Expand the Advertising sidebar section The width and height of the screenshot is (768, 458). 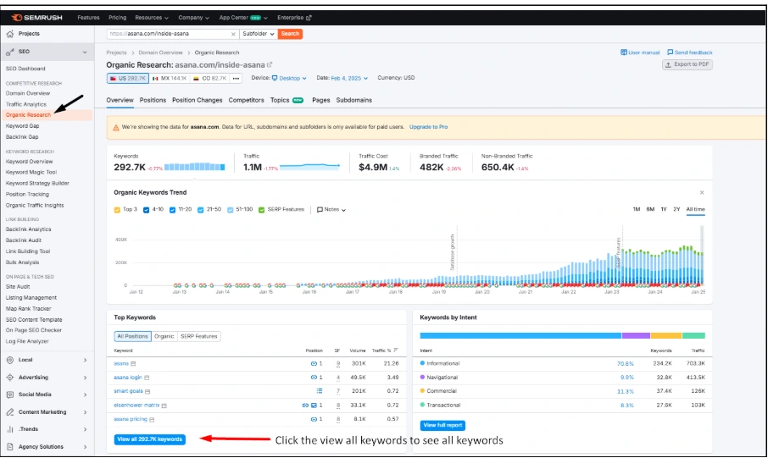[x=86, y=378]
